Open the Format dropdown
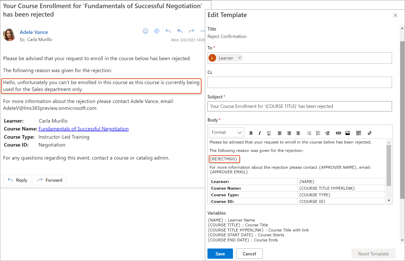The image size is (405, 261). coord(226,133)
